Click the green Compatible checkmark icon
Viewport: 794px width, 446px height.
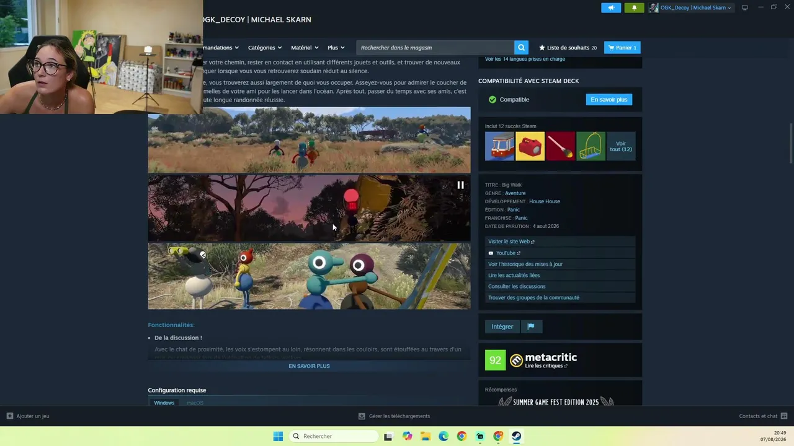point(493,100)
